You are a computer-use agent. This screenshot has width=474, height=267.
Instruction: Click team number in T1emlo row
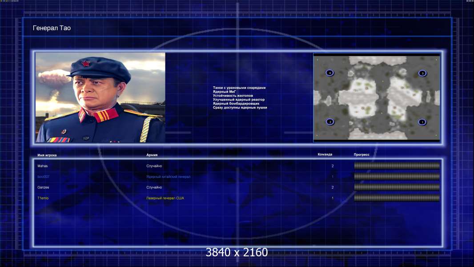pyautogui.click(x=333, y=198)
